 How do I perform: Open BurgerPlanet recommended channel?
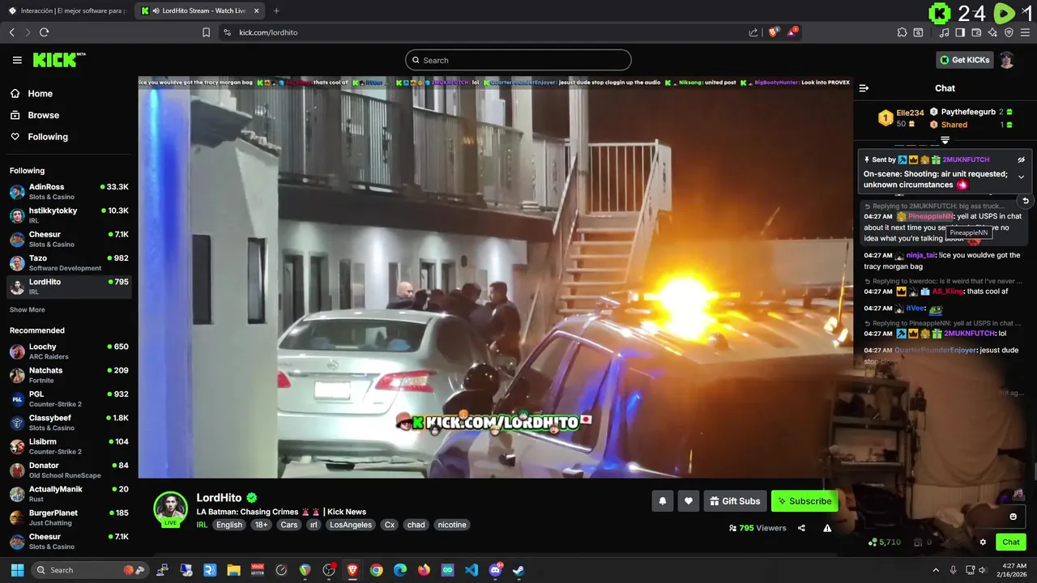coord(69,517)
